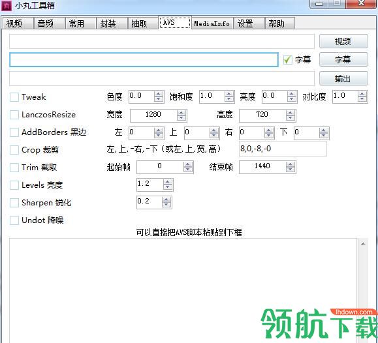Decrease 起始帧 with its down arrow
The height and width of the screenshot is (343, 378).
(188, 170)
